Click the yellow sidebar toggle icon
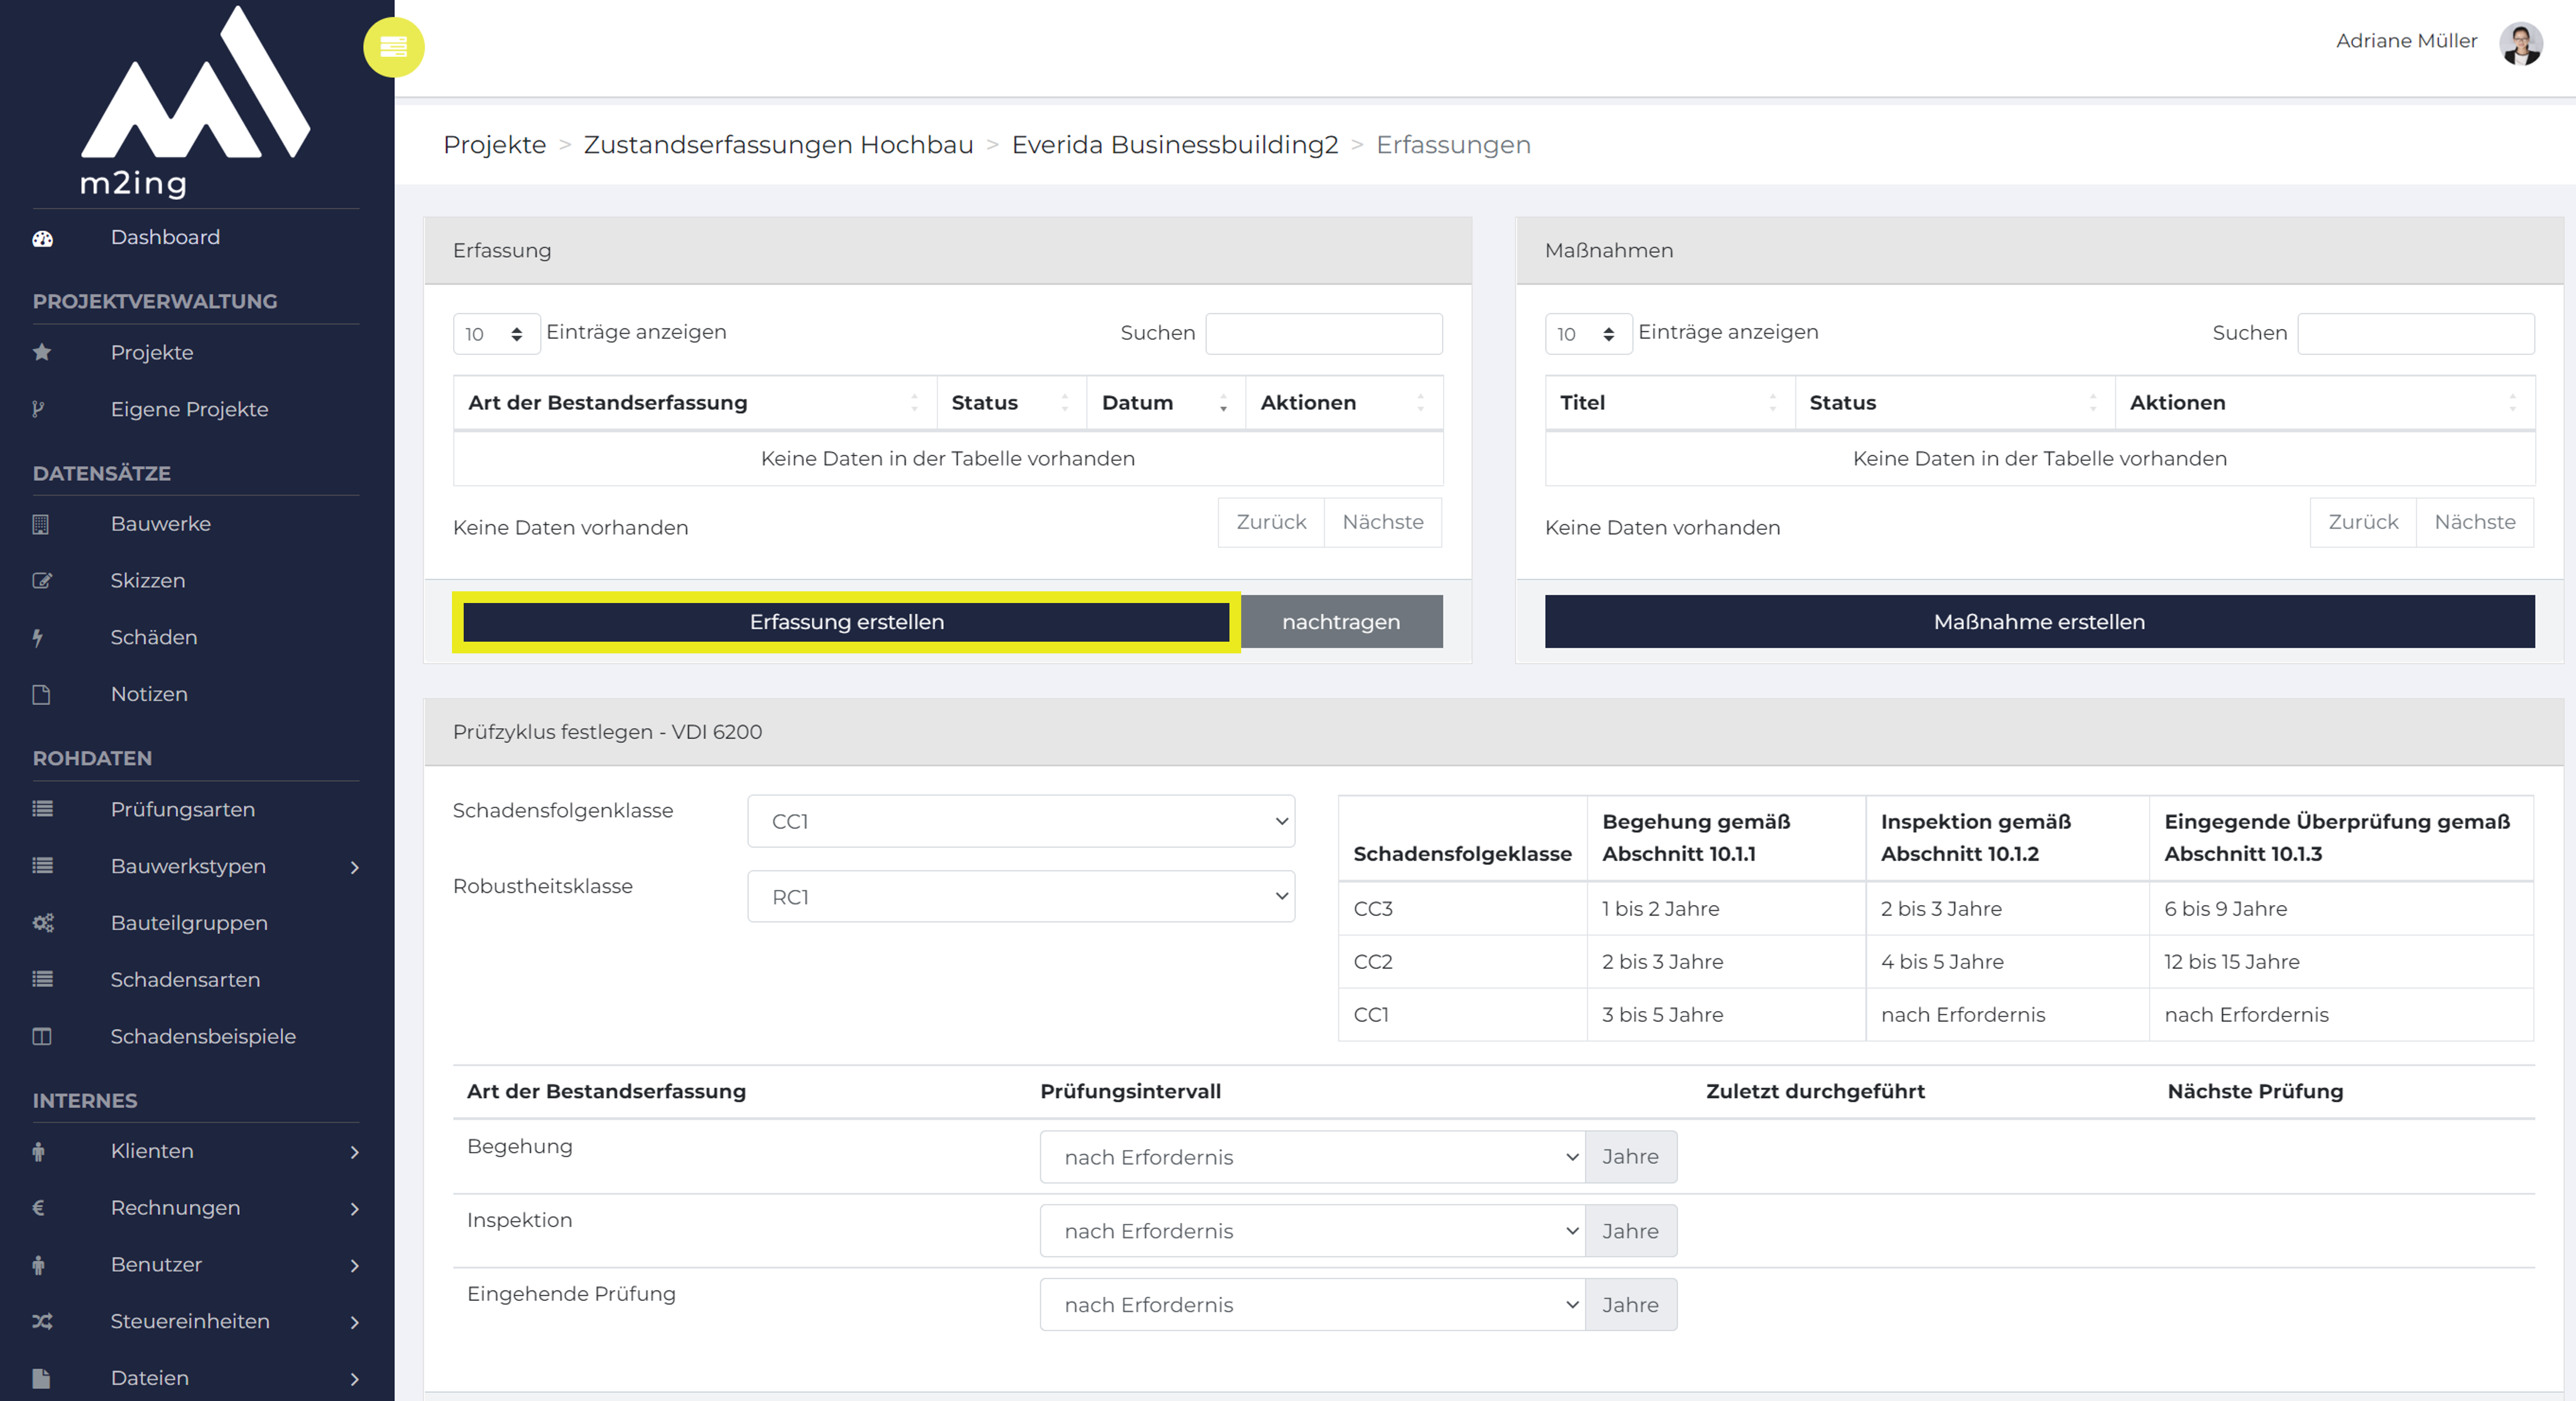2576x1401 pixels. [393, 47]
